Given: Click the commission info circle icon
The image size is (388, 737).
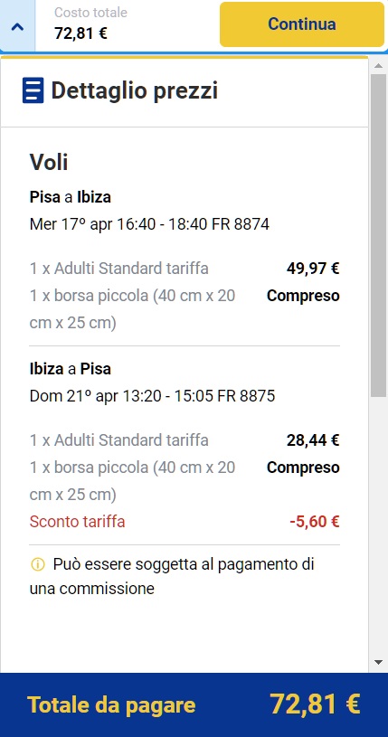Looking at the screenshot, I should pyautogui.click(x=37, y=564).
